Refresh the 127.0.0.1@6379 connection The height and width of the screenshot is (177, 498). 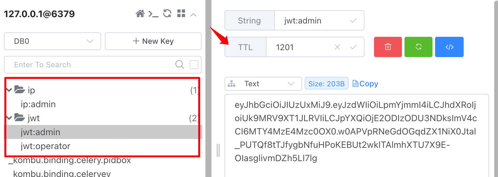tap(167, 13)
